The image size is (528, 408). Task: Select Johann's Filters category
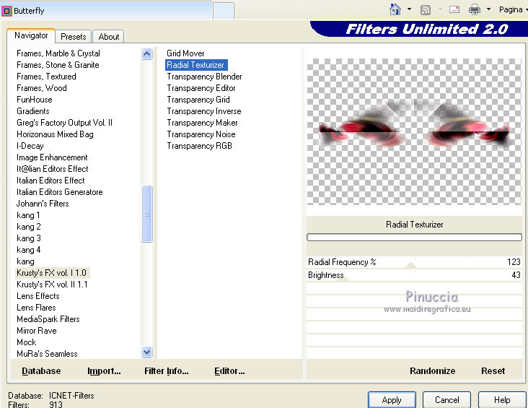coord(43,204)
